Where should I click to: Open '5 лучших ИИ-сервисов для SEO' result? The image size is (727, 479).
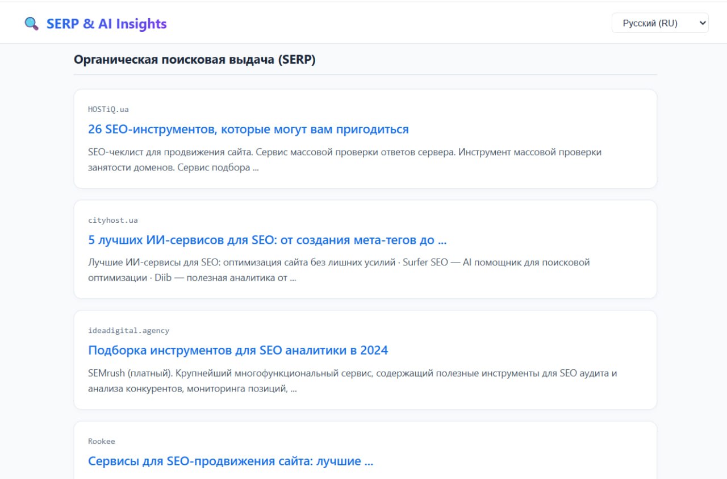tap(267, 240)
